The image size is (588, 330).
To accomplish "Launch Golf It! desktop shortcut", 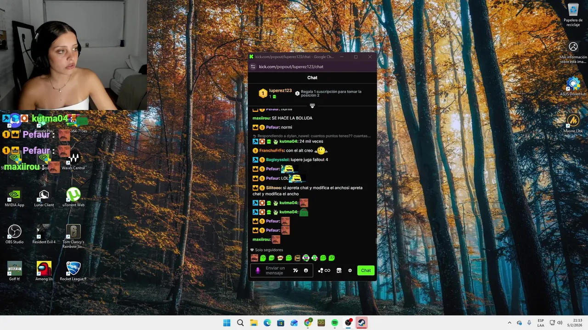I will (x=14, y=271).
